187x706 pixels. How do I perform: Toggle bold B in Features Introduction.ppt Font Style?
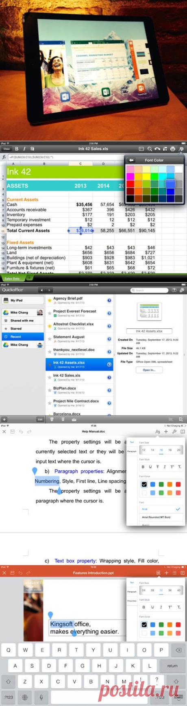coord(143,608)
